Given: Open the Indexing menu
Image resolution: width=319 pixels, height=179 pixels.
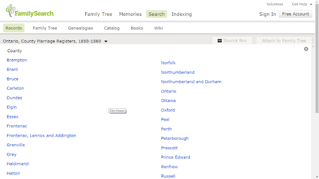Looking at the screenshot, I should click(x=181, y=14).
